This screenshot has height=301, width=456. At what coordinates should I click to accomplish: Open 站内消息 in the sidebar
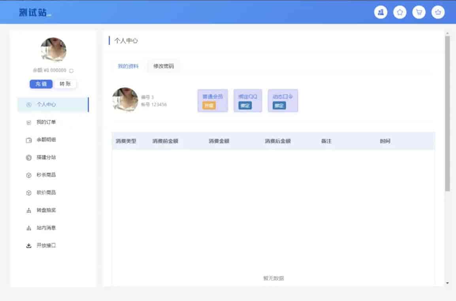46,228
